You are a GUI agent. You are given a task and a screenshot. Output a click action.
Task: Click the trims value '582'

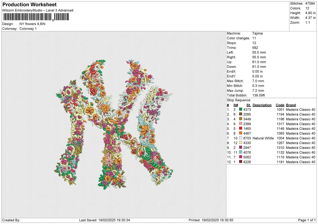[255, 48]
